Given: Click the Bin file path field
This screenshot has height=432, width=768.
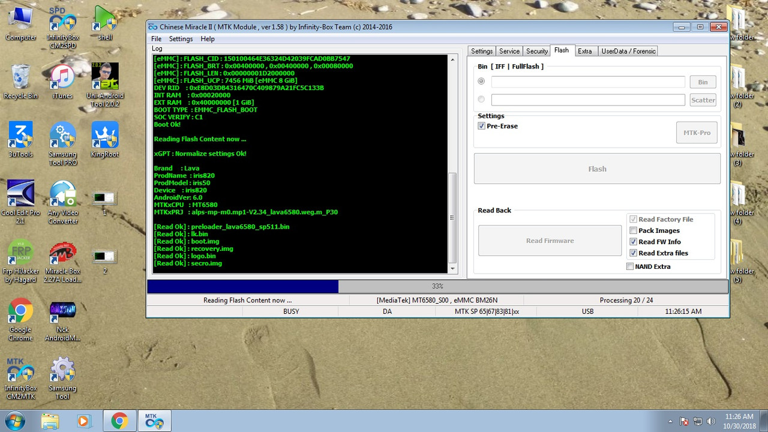Looking at the screenshot, I should click(588, 82).
